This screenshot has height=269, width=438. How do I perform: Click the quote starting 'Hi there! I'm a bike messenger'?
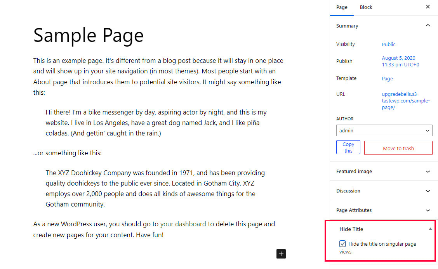[x=156, y=123]
